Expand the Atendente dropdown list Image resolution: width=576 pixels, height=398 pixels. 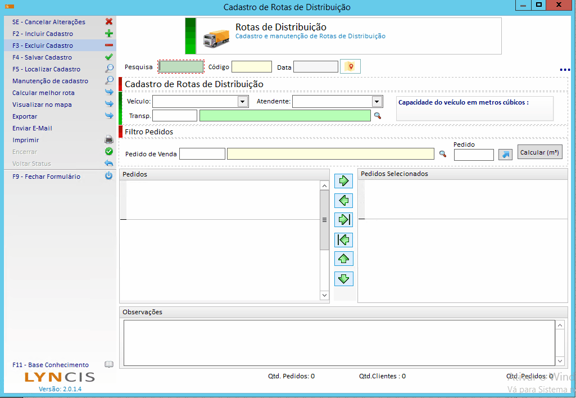377,102
